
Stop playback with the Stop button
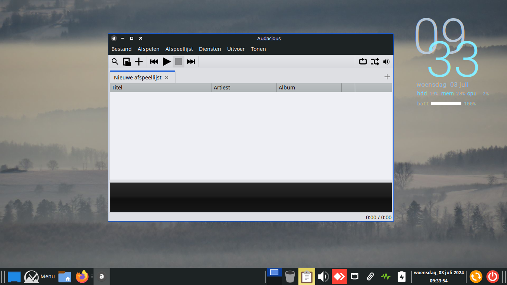179,62
